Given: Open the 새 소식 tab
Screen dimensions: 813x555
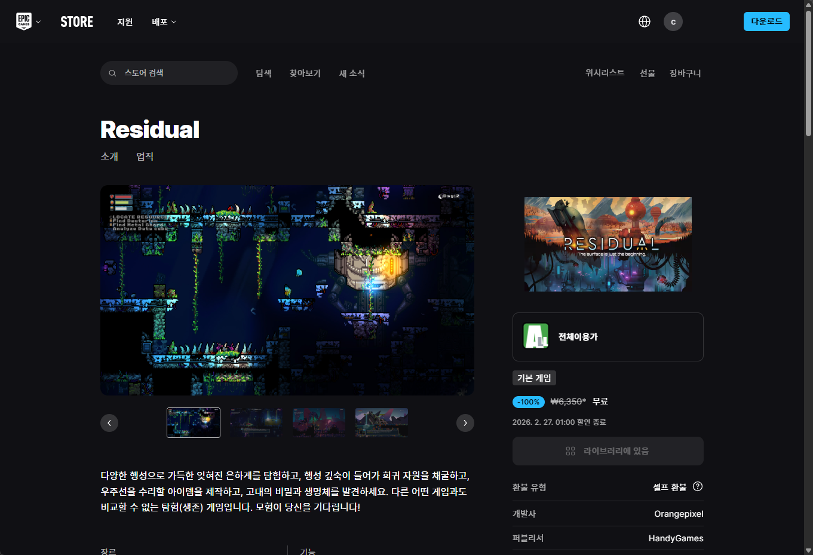Looking at the screenshot, I should 352,73.
